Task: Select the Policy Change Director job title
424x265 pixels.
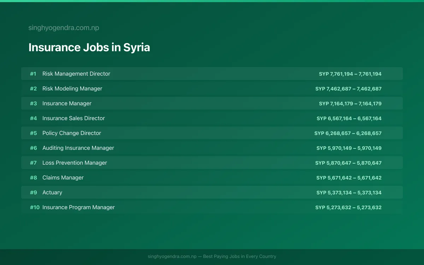Action: pos(72,133)
